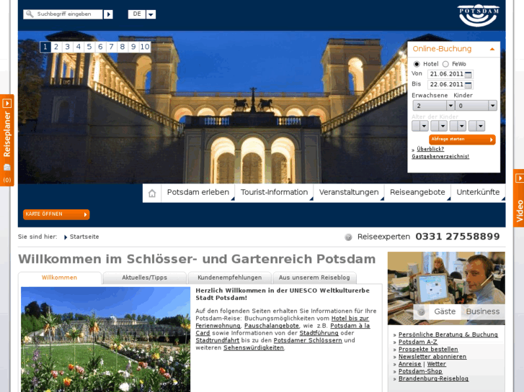This screenshot has width=524, height=392.
Task: Select the FeWo radio button
Action: (x=445, y=64)
